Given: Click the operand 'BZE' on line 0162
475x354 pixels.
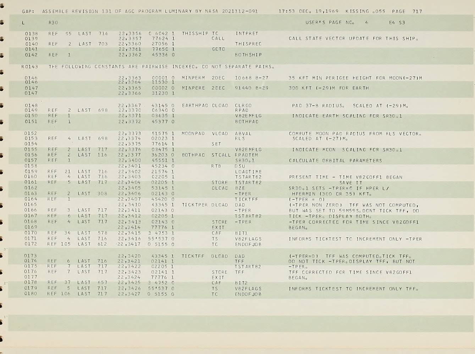Looking at the screenshot, I should pyautogui.click(x=240, y=188).
